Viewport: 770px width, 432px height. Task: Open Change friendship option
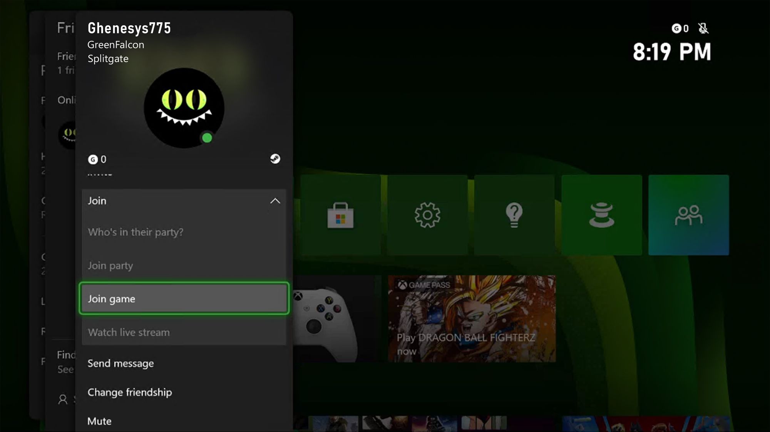[x=130, y=392]
